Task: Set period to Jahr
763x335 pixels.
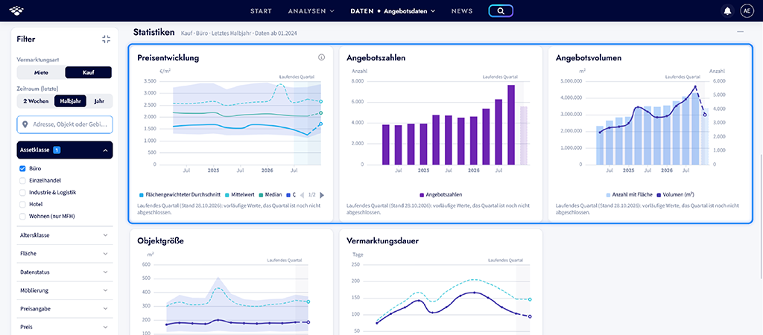Action: click(99, 101)
